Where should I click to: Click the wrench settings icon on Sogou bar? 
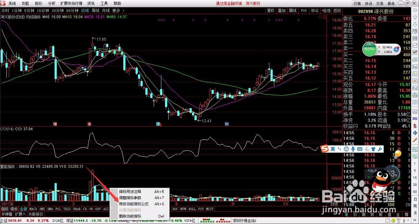[x=380, y=149]
